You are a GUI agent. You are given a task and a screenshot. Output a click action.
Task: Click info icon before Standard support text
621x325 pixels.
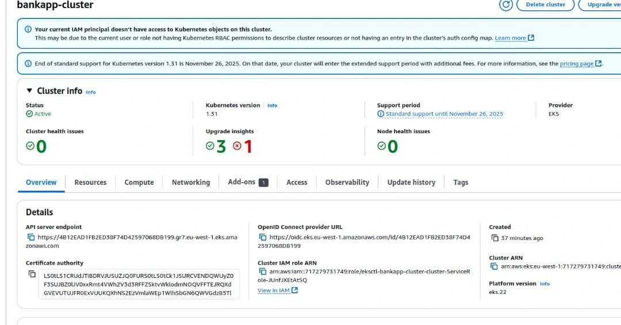point(381,114)
